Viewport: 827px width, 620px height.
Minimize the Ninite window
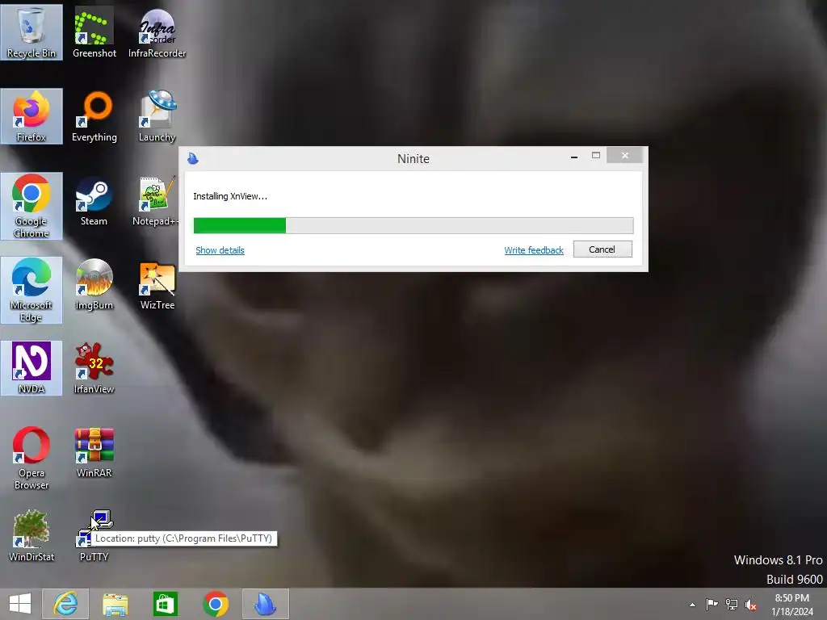point(574,156)
